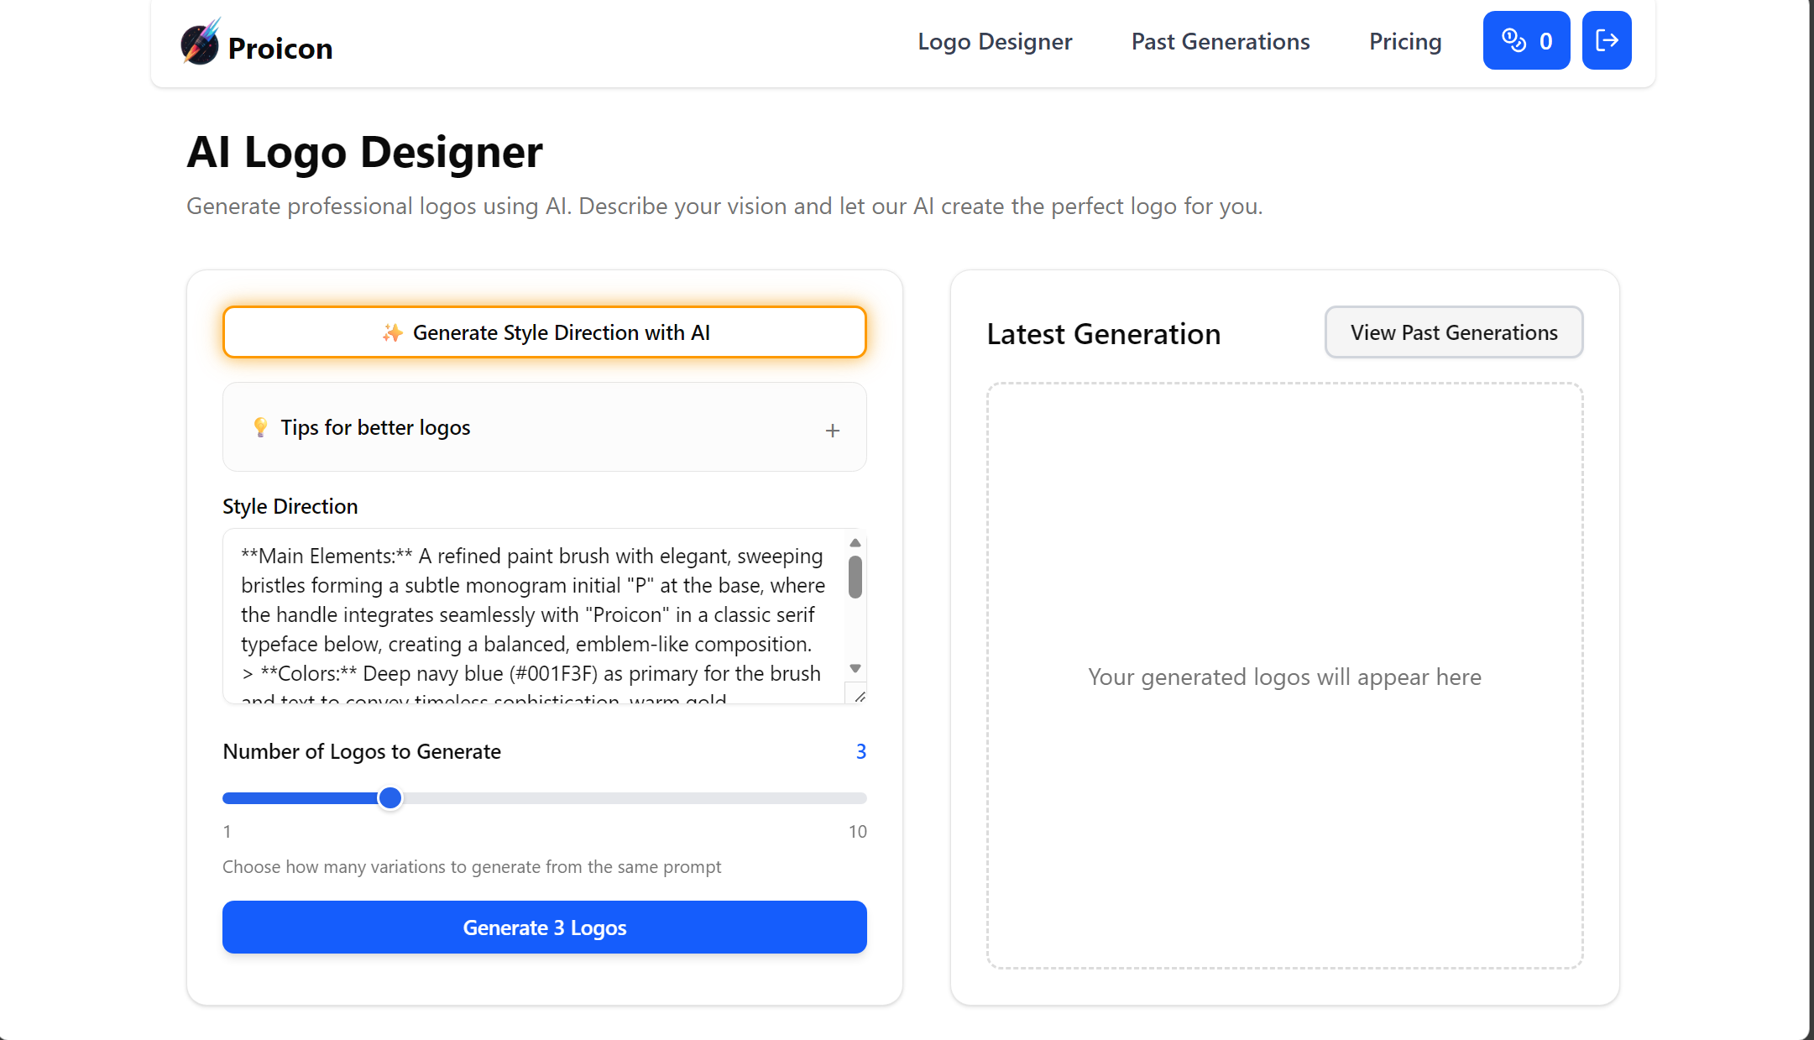
Task: Click the textarea scroll down arrow
Action: pyautogui.click(x=855, y=668)
